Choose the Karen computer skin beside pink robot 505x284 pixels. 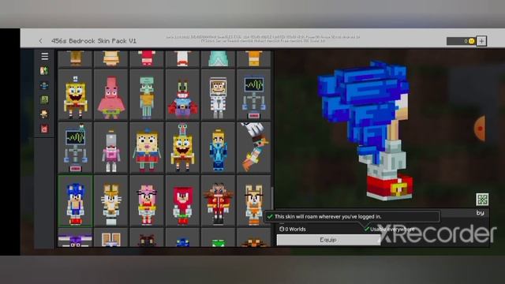click(76, 148)
